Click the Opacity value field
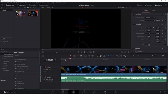This screenshot has height=94, width=168. pos(158,20)
